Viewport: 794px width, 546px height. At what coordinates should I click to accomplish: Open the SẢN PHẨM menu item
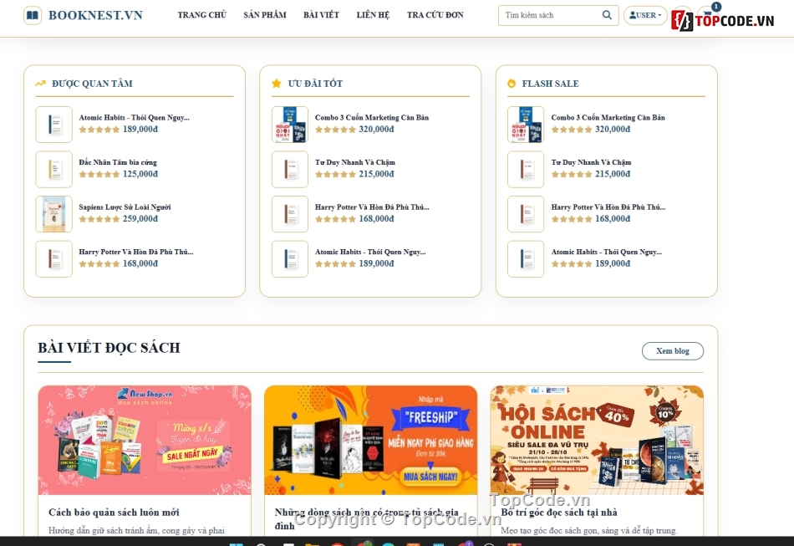[265, 15]
